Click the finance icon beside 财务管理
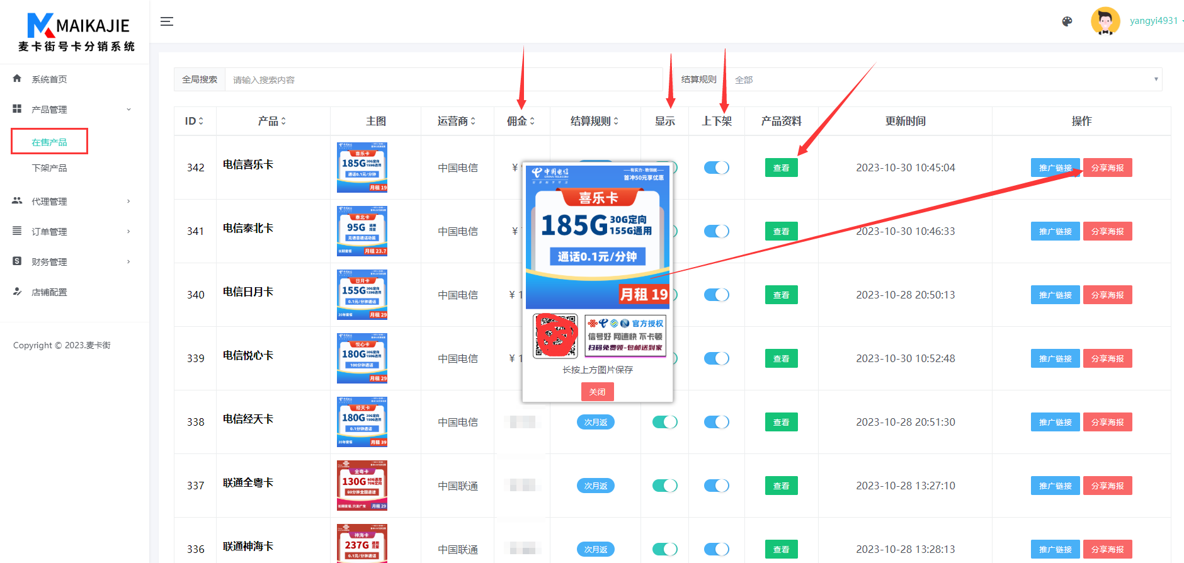The width and height of the screenshot is (1184, 563). point(17,261)
